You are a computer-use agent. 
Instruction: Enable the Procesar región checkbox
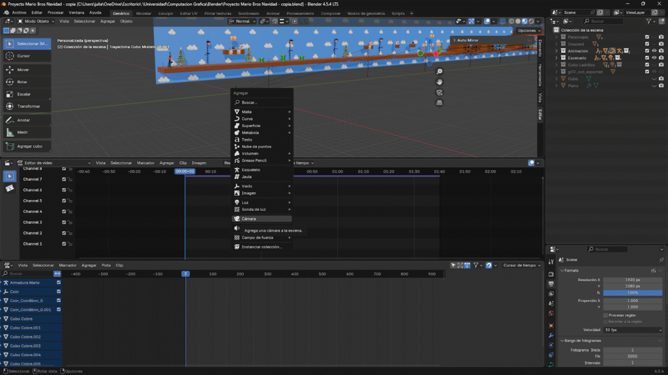coord(605,315)
